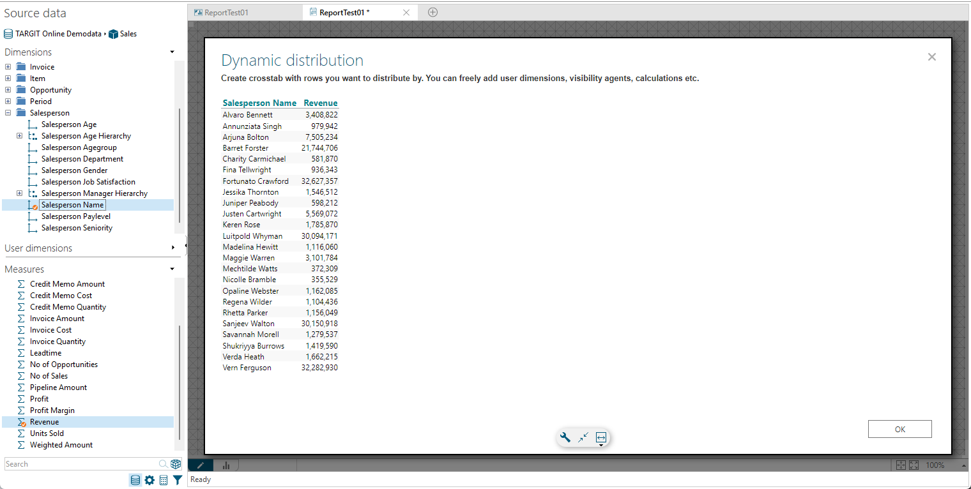Click the Revenue column header

click(x=321, y=103)
